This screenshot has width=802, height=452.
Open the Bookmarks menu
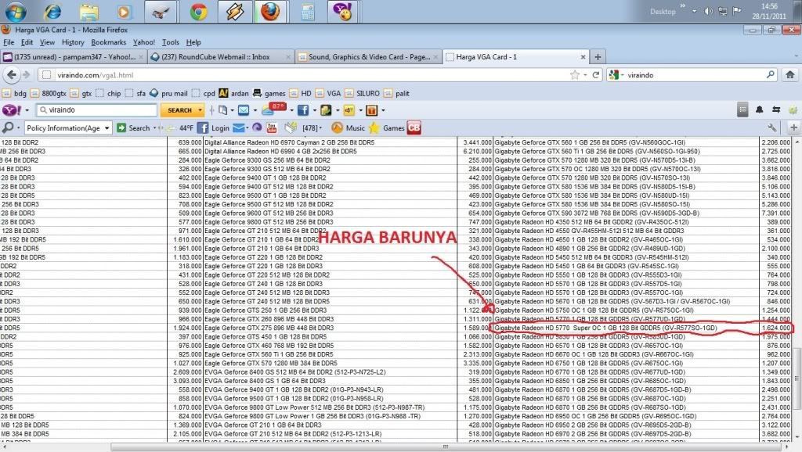tap(108, 42)
